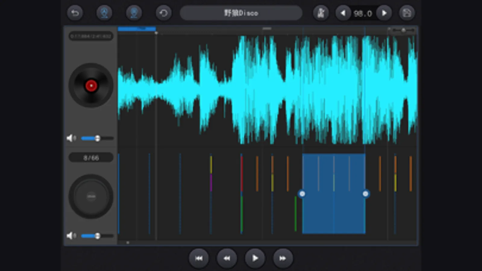Open the second microphone record button

(x=134, y=13)
